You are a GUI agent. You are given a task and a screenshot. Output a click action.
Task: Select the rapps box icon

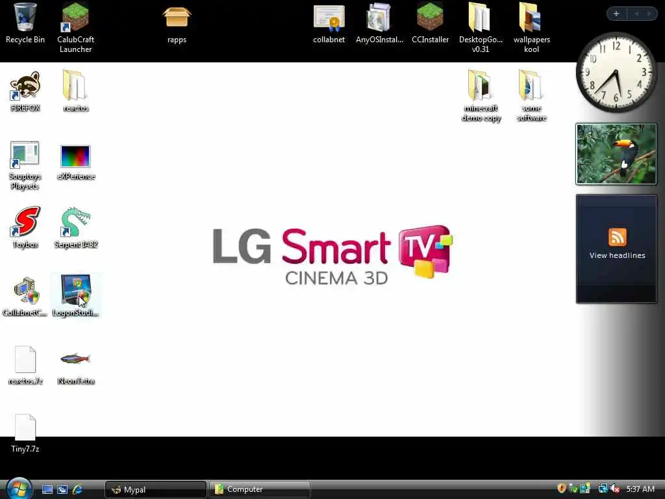pos(177,23)
